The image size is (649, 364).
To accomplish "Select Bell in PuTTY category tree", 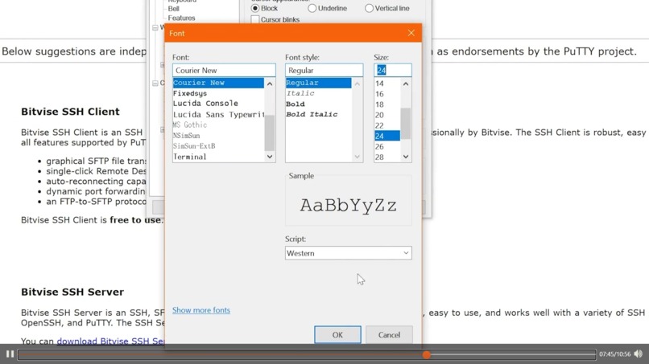I will (173, 9).
